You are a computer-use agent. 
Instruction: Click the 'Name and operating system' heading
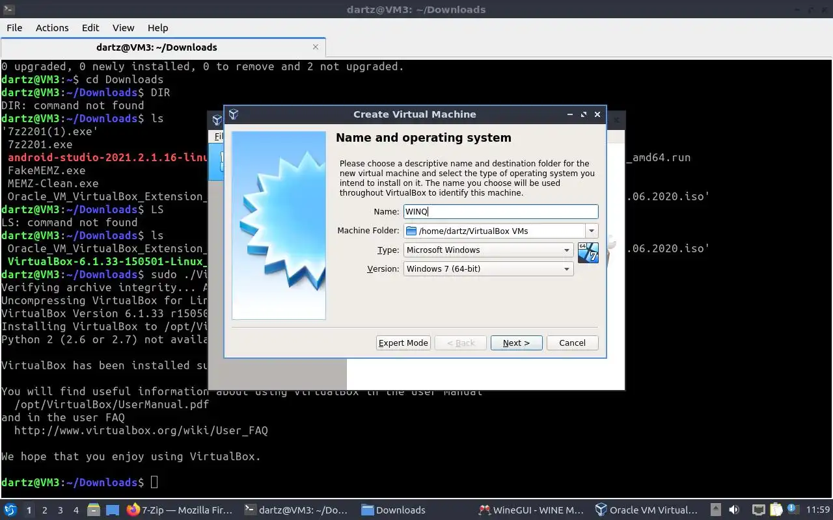pyautogui.click(x=424, y=138)
